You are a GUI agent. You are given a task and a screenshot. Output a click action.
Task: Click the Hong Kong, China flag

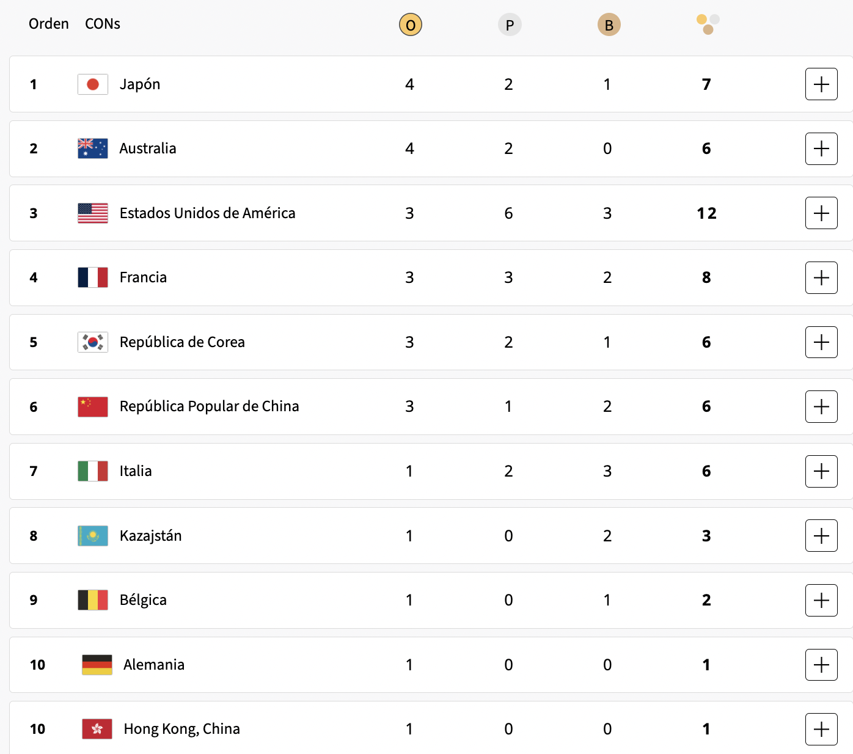coord(97,729)
